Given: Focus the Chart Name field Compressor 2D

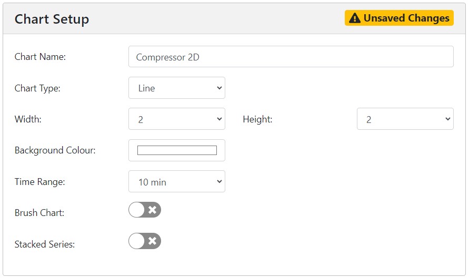Looking at the screenshot, I should (291, 56).
